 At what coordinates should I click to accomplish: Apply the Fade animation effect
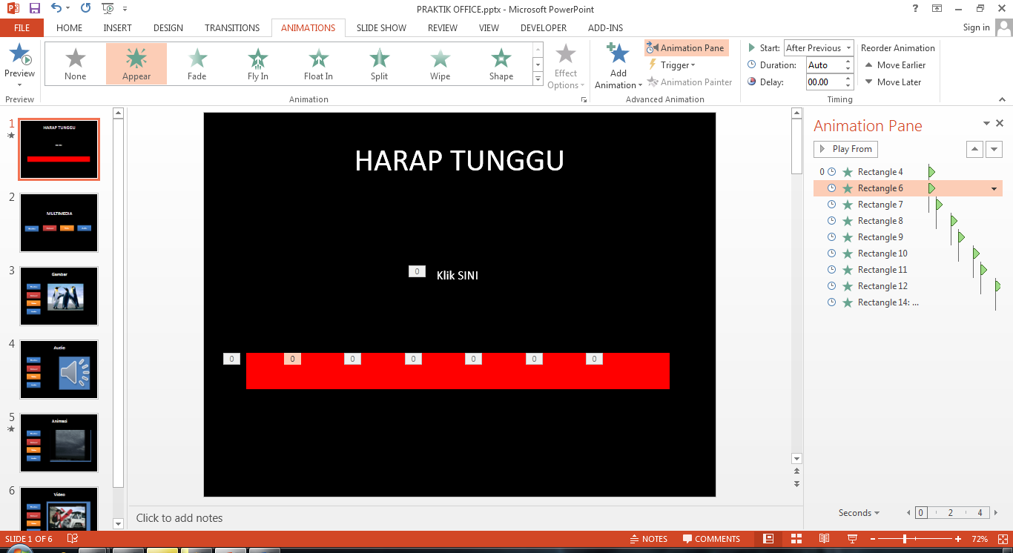click(x=197, y=64)
